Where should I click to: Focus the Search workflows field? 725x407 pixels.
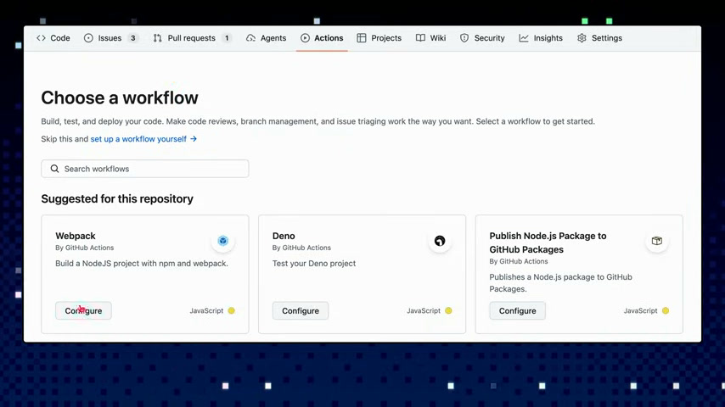click(144, 169)
